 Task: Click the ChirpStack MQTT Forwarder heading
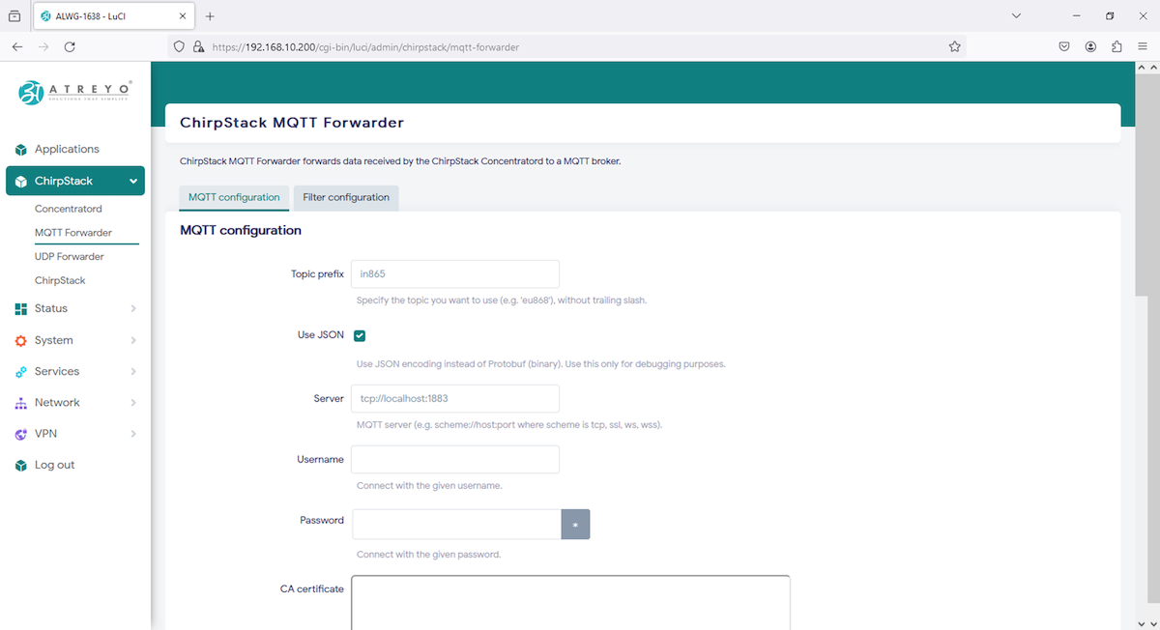(292, 123)
